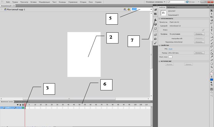This screenshot has height=127, width=214.
Task: Switch to the Библиотека tab
Action: (171, 7)
